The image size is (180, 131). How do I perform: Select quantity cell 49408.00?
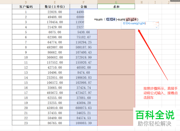click(x=55, y=17)
